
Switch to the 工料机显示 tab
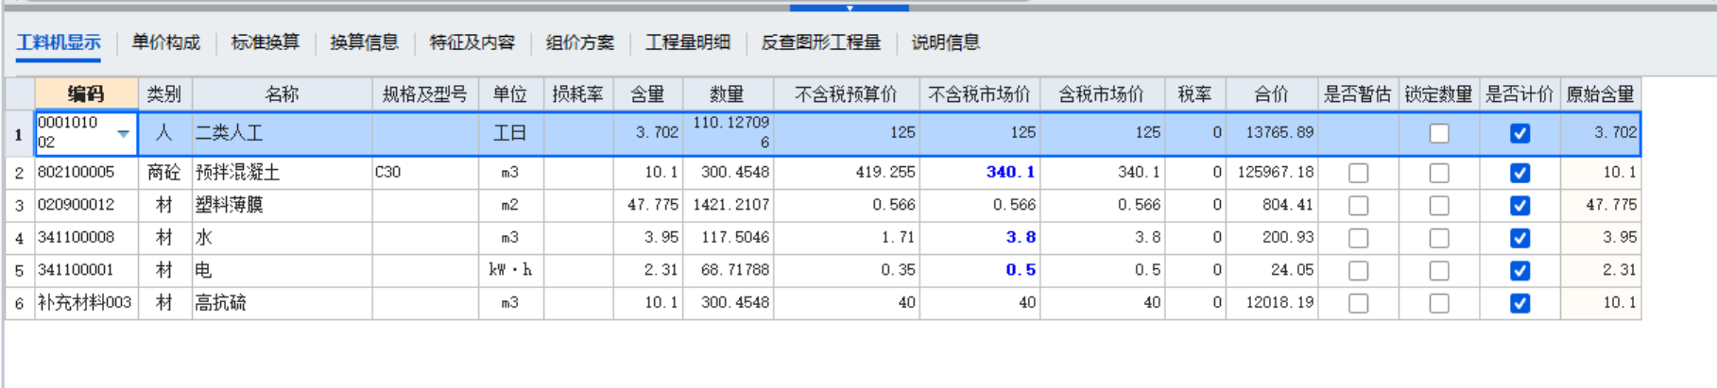59,42
